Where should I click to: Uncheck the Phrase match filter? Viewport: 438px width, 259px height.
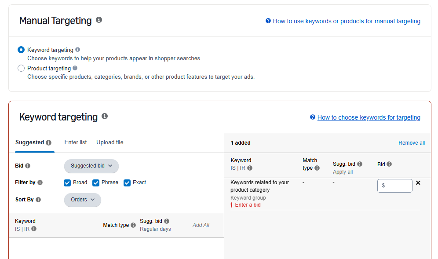pos(96,183)
